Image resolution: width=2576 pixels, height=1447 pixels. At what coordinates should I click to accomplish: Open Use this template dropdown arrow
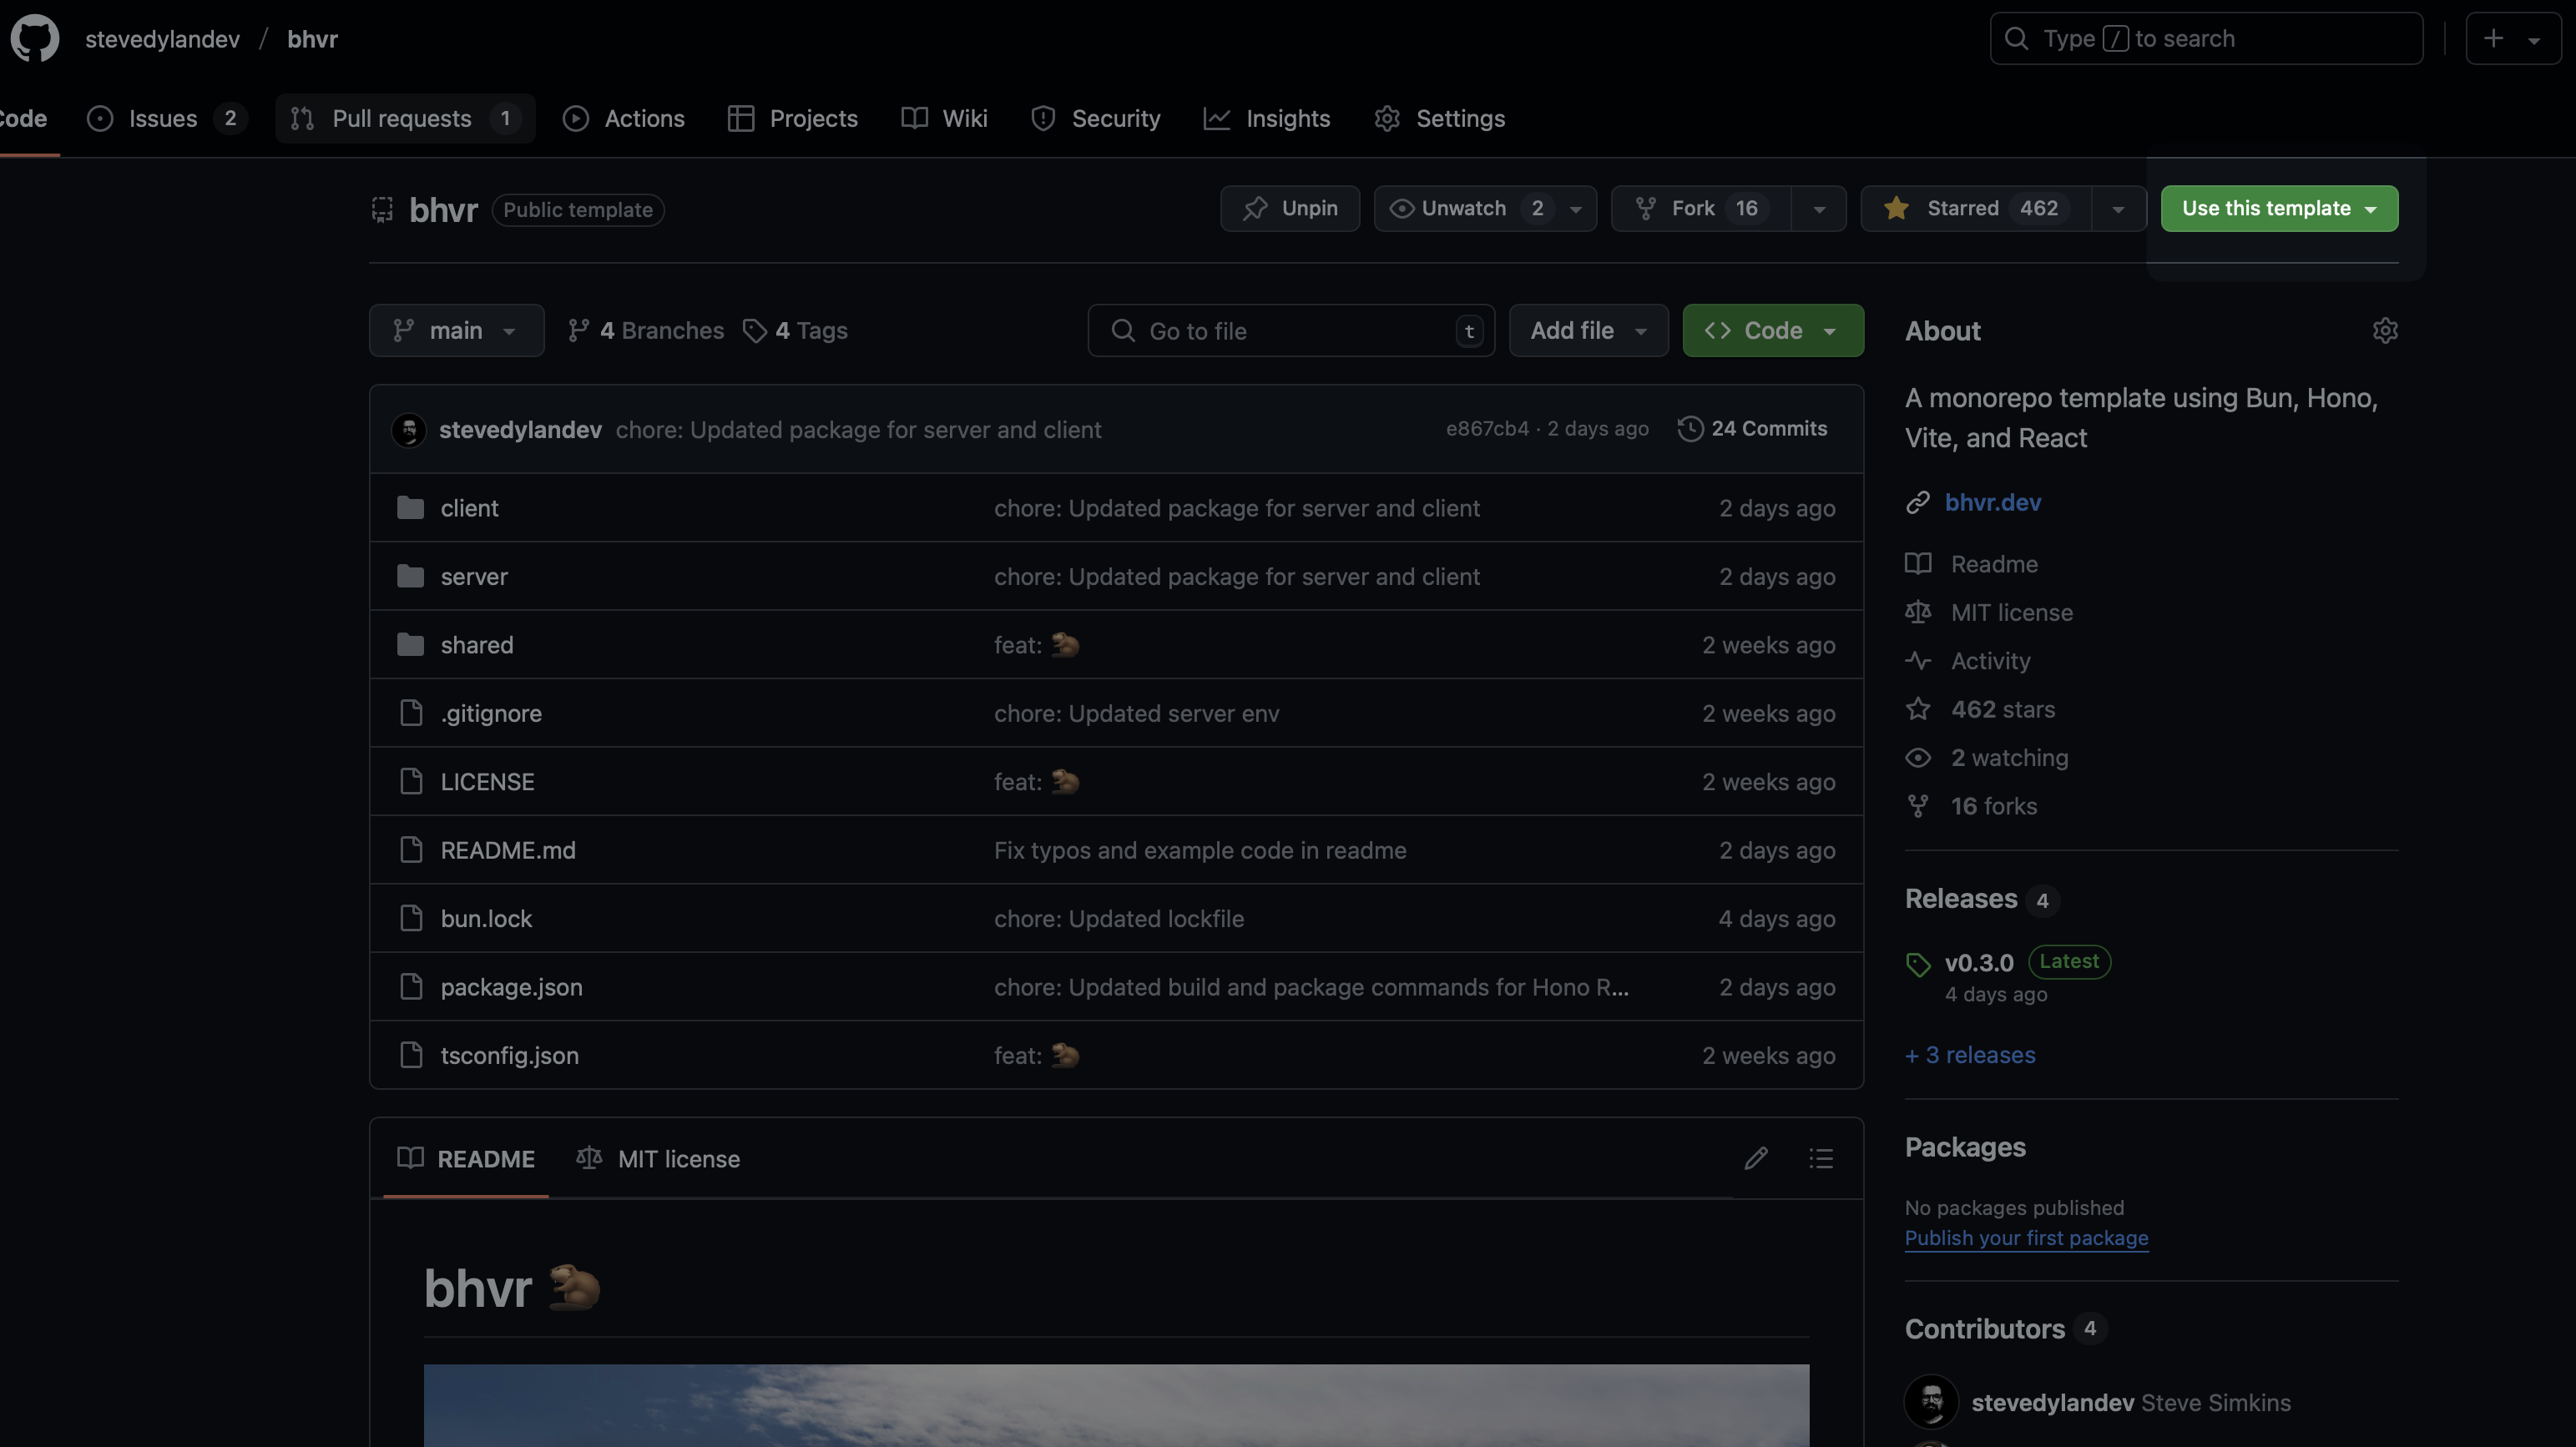2371,209
